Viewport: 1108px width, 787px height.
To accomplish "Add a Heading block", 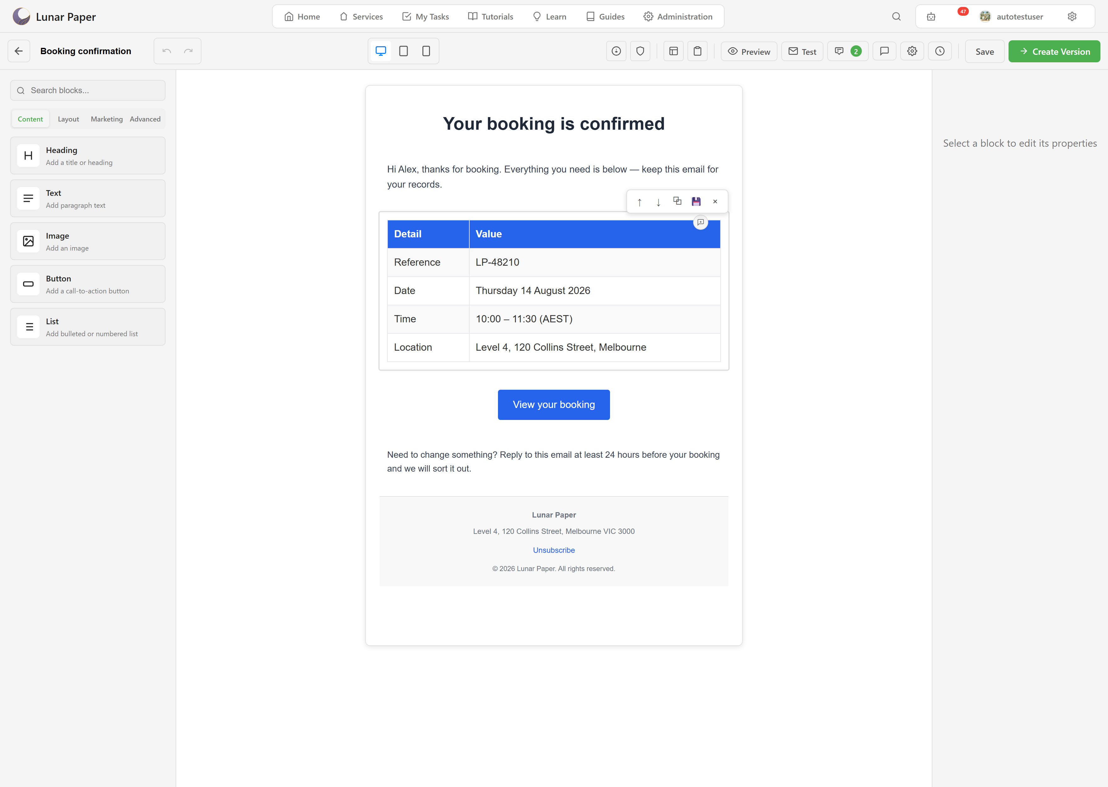I will [x=88, y=156].
